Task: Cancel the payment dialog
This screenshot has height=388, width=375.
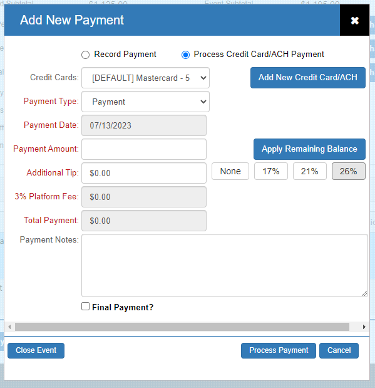Action: 339,350
